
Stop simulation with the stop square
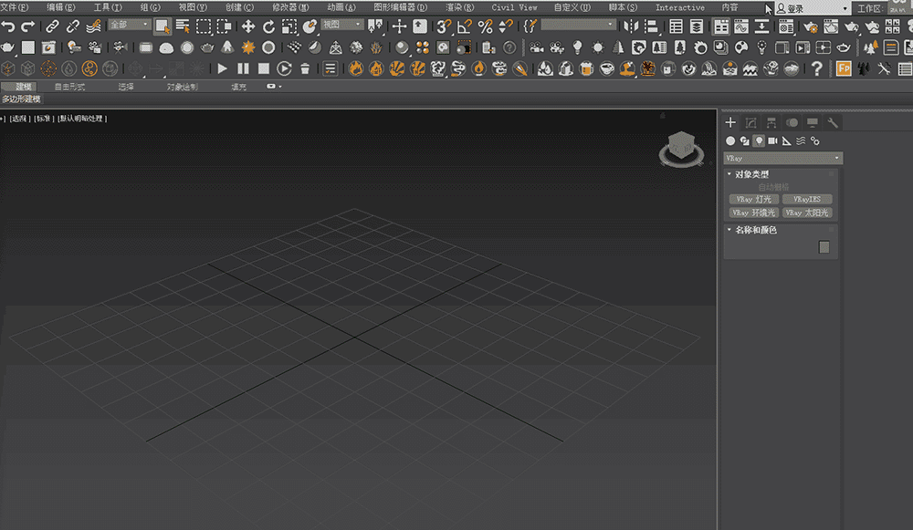pyautogui.click(x=264, y=68)
